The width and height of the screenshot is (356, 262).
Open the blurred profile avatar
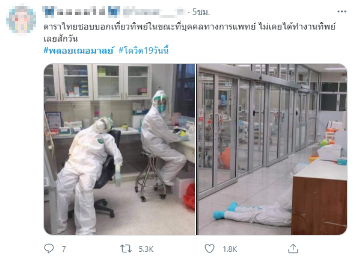pyautogui.click(x=21, y=19)
